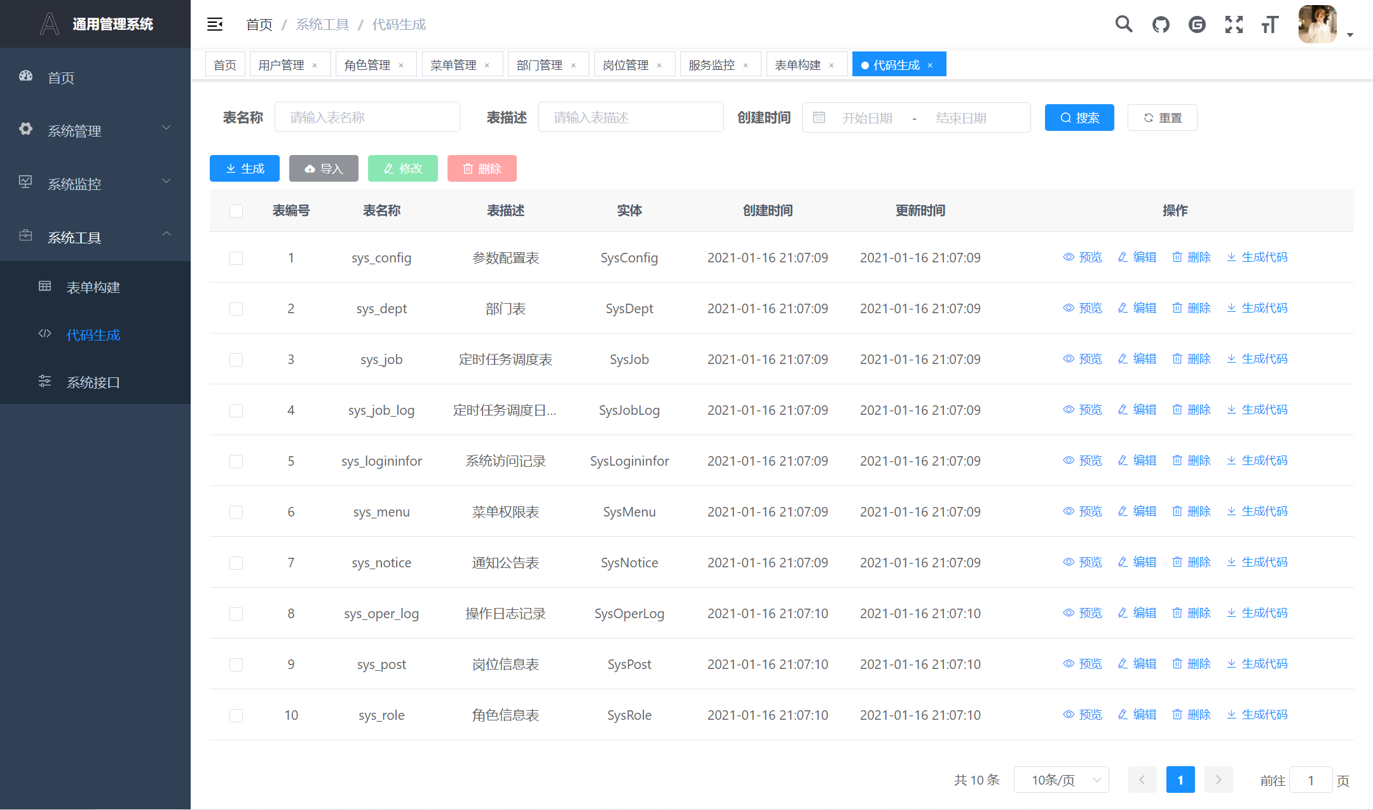
Task: Close the 角色管理 tab
Action: coord(401,65)
